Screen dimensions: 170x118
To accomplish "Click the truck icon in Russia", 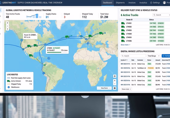I will click(x=101, y=33).
